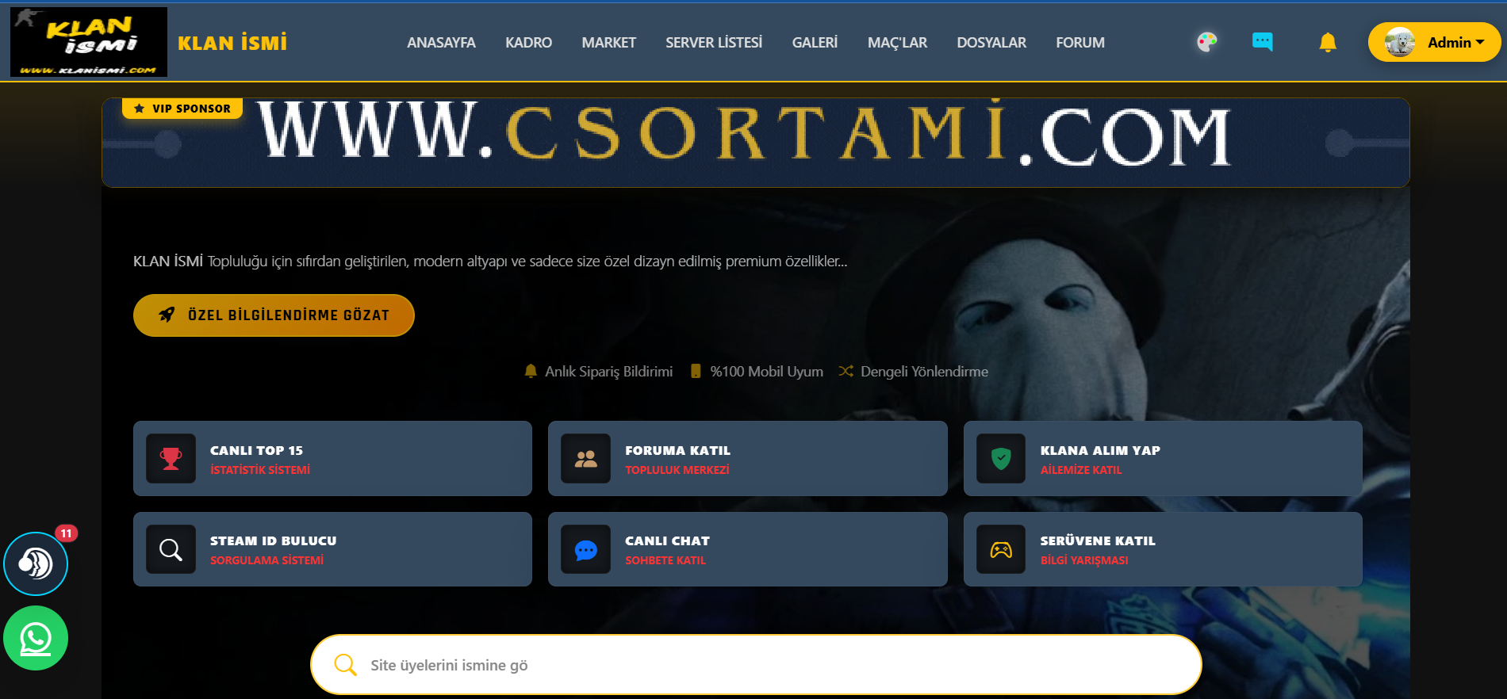Viewport: 1507px width, 699px height.
Task: Open the Server Listesi menu item
Action: [x=714, y=43]
